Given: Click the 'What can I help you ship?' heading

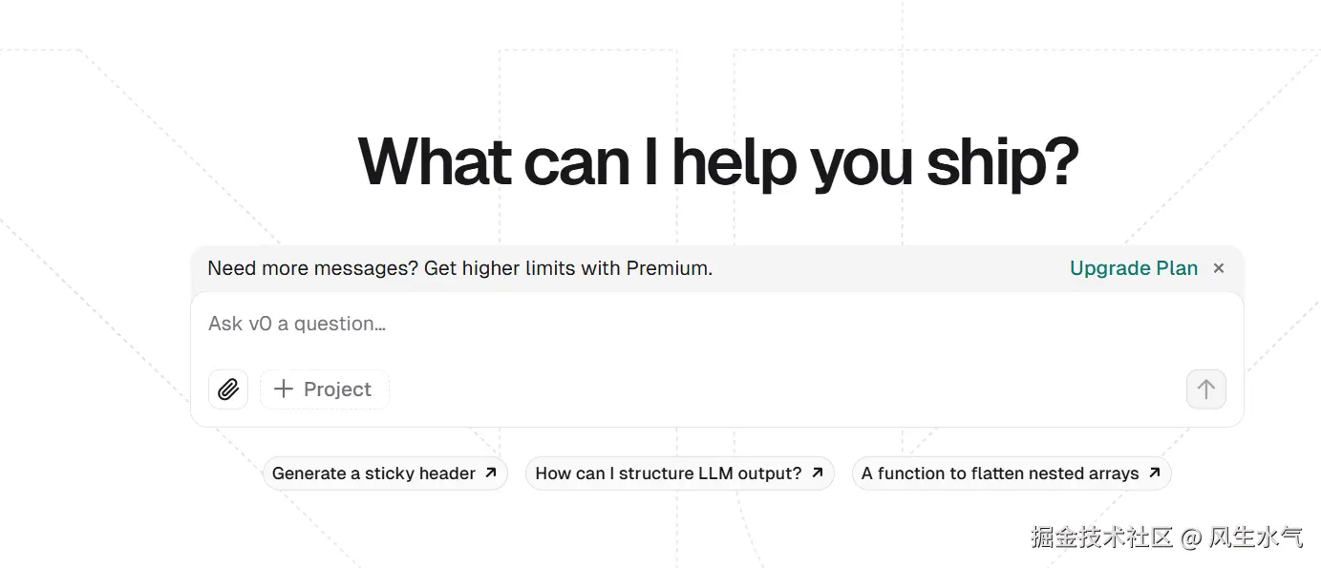Looking at the screenshot, I should pyautogui.click(x=717, y=162).
